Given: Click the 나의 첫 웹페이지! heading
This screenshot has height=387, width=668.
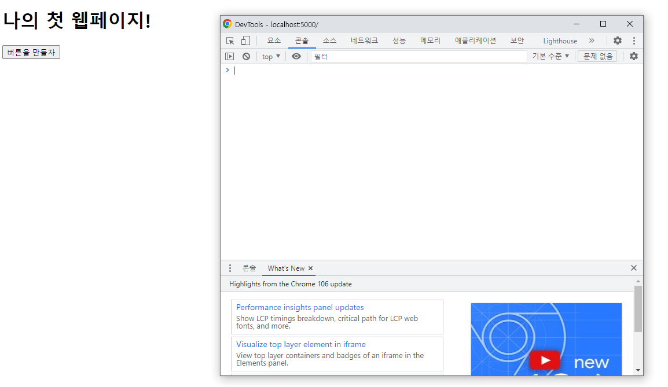Looking at the screenshot, I should click(77, 20).
